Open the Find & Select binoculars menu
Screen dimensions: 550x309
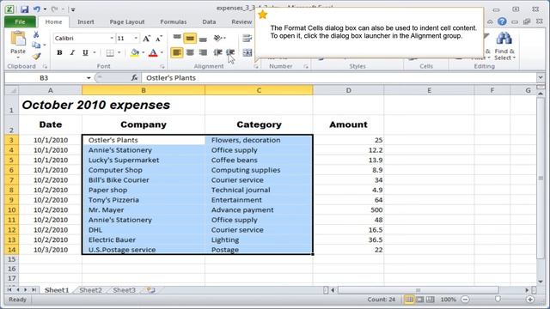pos(504,45)
